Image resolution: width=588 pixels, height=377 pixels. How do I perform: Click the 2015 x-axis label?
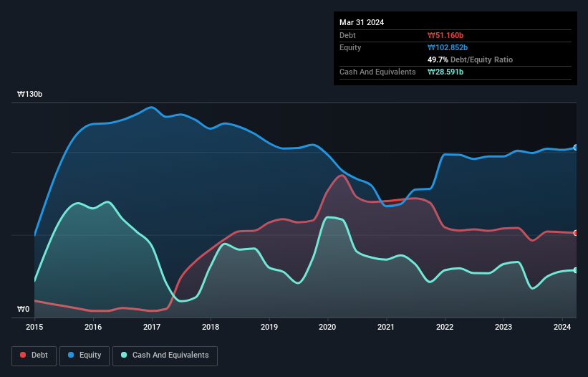34,327
